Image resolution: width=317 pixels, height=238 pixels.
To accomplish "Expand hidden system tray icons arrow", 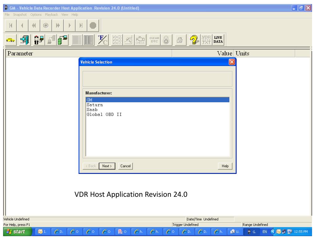I will coord(273,232).
